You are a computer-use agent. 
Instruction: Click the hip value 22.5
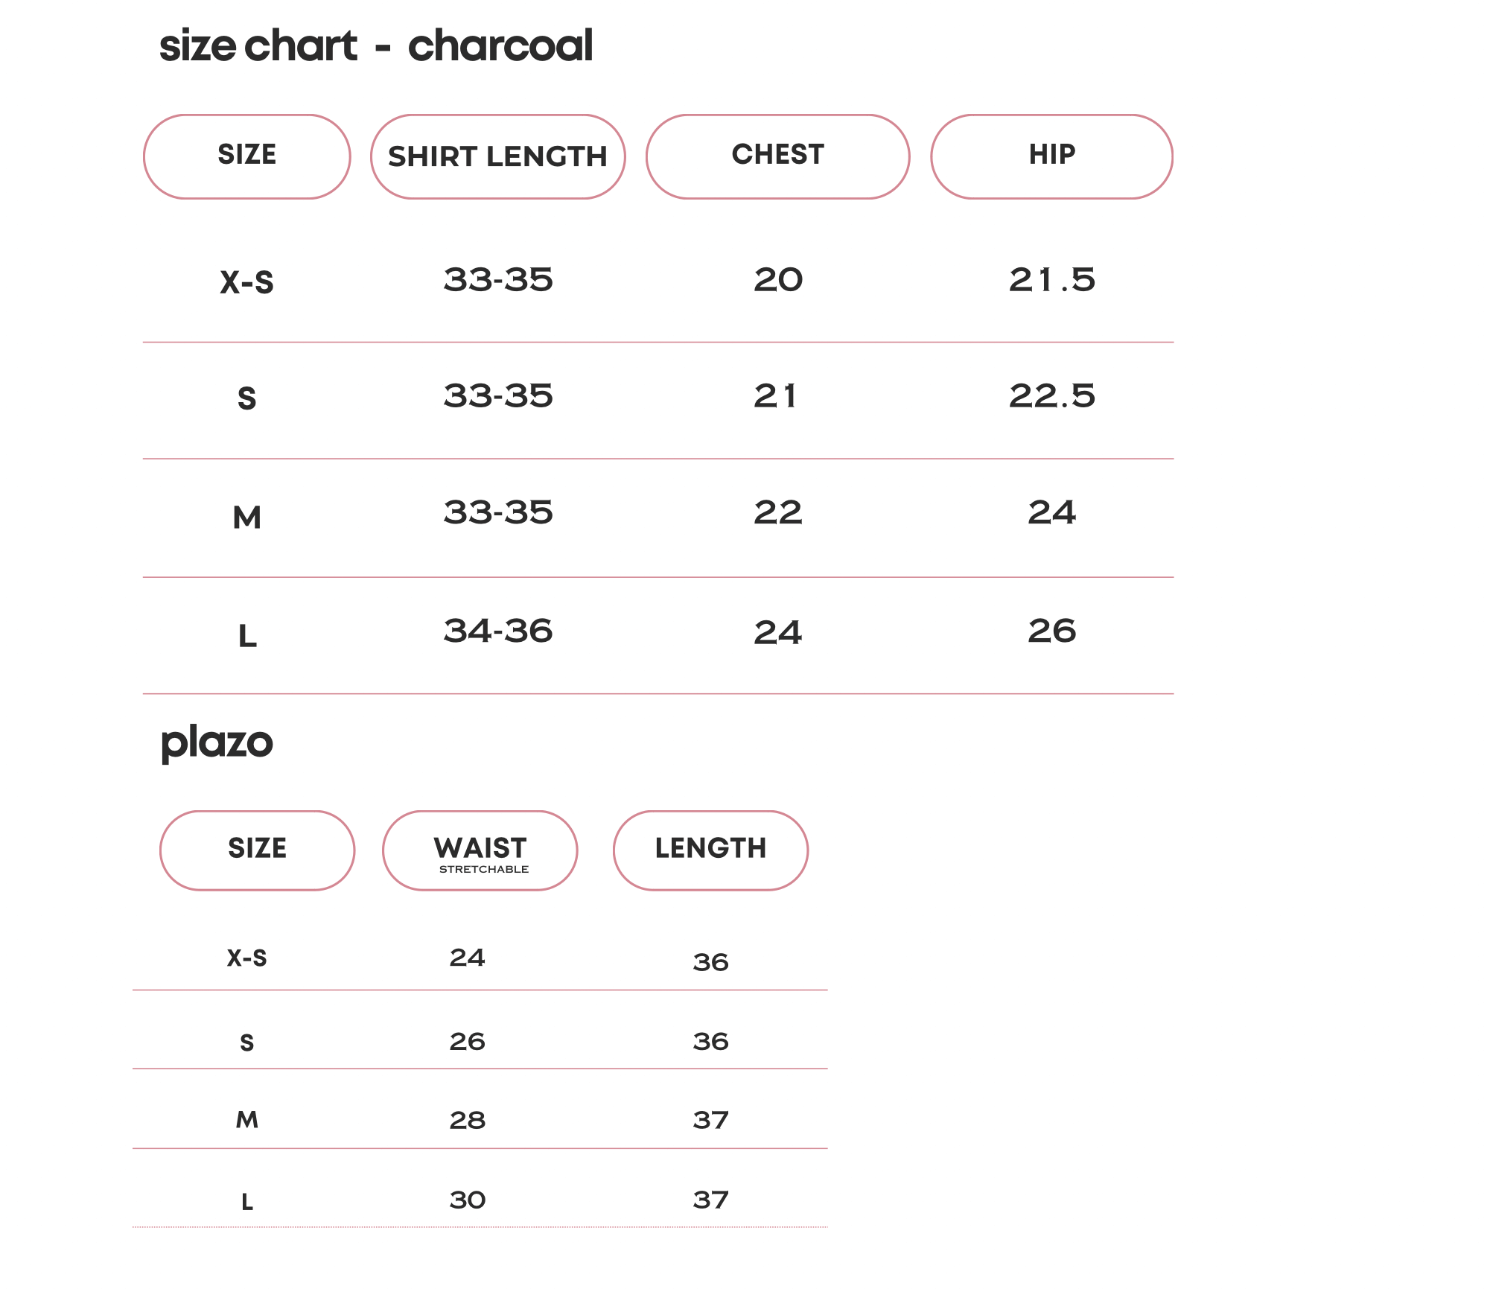pos(1052,396)
